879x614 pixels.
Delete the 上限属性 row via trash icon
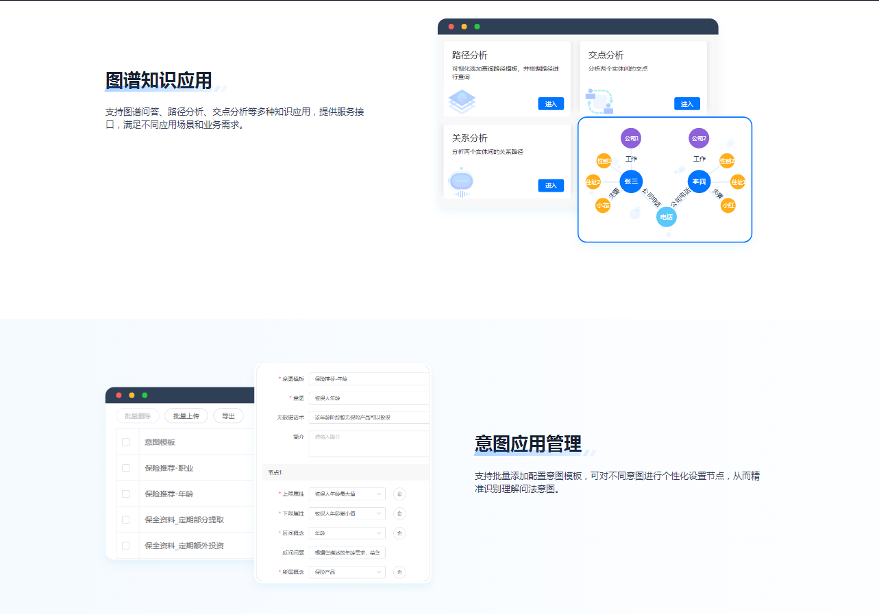pos(399,494)
